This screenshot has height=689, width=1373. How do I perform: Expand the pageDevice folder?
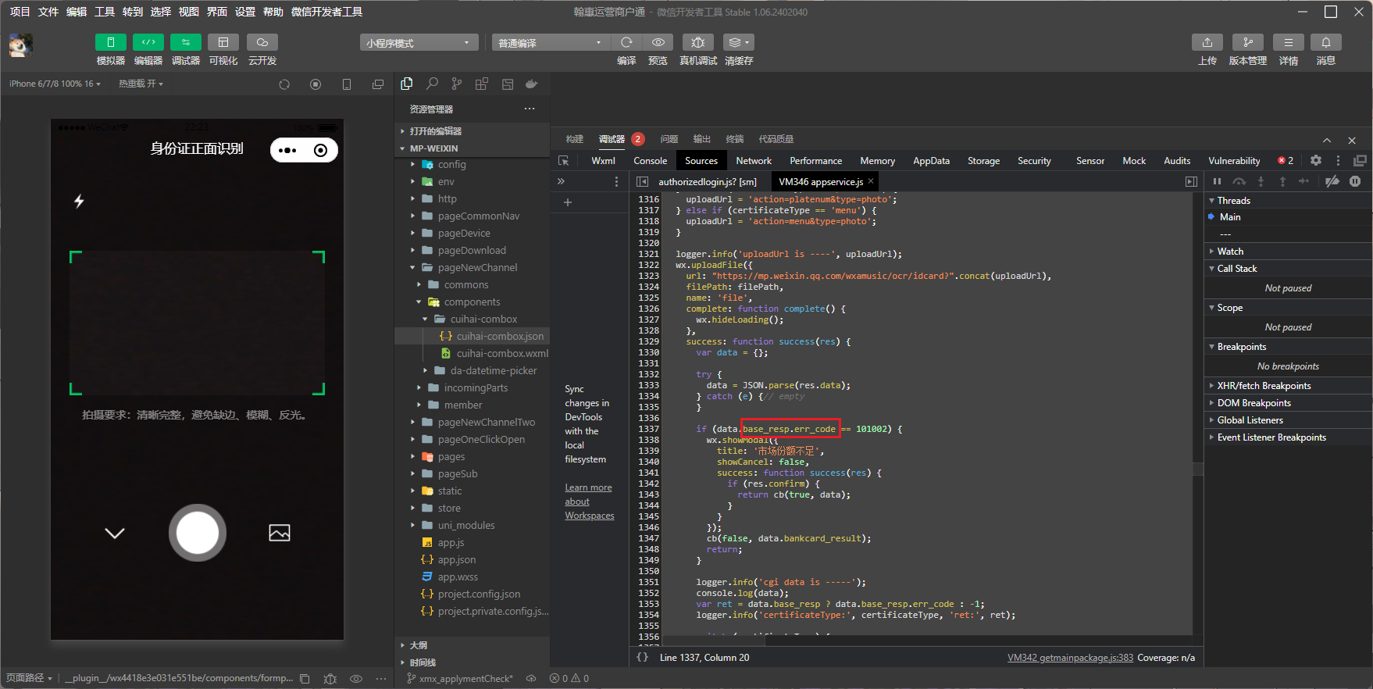coord(464,233)
